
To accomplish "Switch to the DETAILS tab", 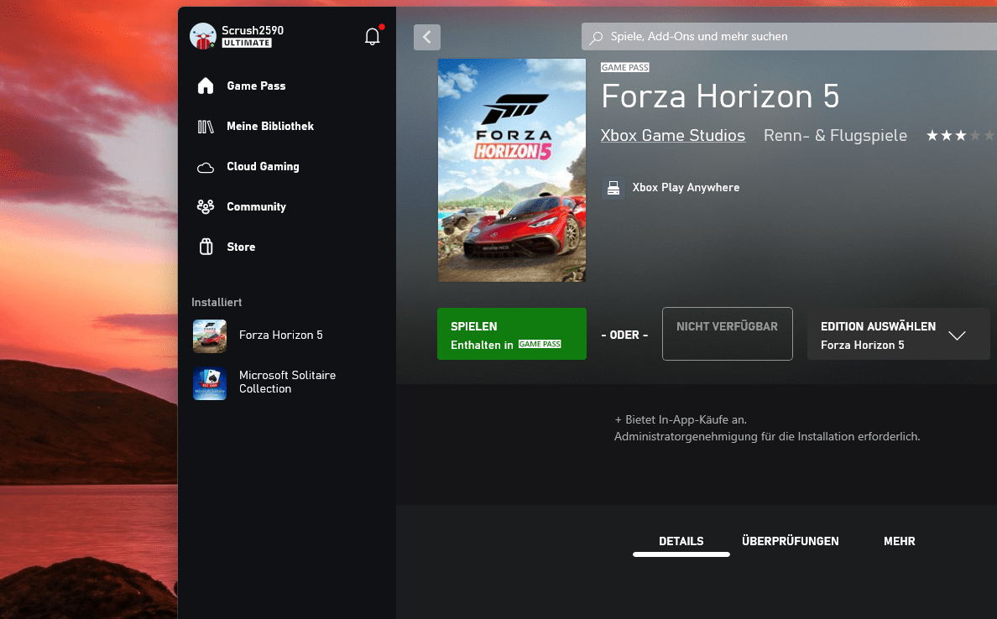I will [x=681, y=542].
